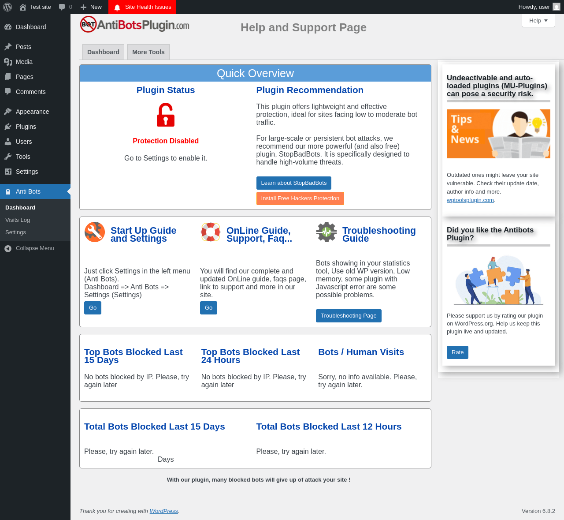This screenshot has height=520, width=564.
Task: Open Plugins menu label
Action: [26, 127]
